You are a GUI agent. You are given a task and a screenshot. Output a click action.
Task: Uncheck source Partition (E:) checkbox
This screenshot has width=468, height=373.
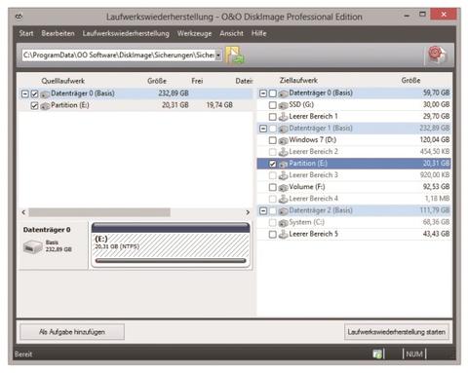click(34, 105)
